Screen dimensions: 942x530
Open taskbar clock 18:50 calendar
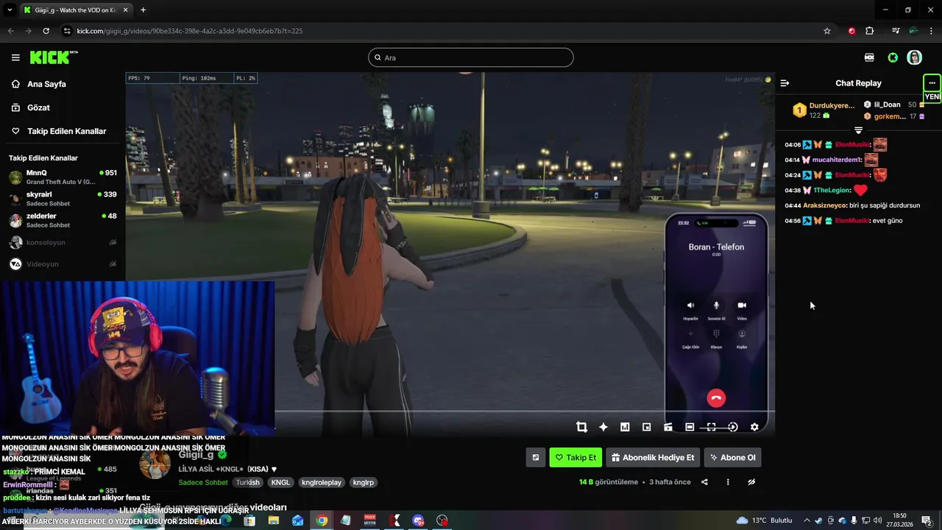click(899, 520)
